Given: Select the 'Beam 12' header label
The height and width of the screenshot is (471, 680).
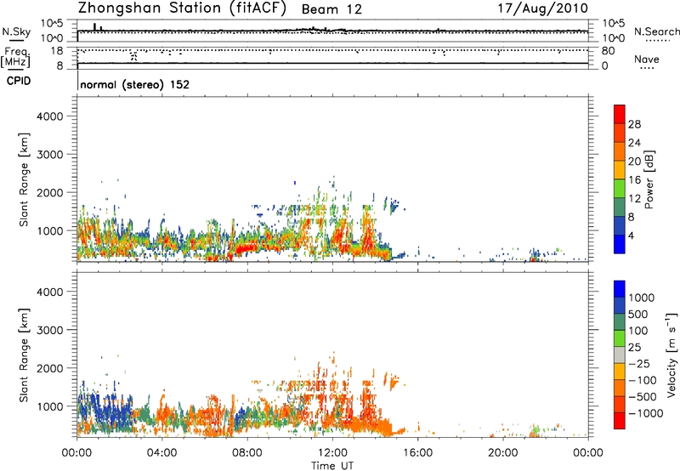Looking at the screenshot, I should tap(331, 9).
